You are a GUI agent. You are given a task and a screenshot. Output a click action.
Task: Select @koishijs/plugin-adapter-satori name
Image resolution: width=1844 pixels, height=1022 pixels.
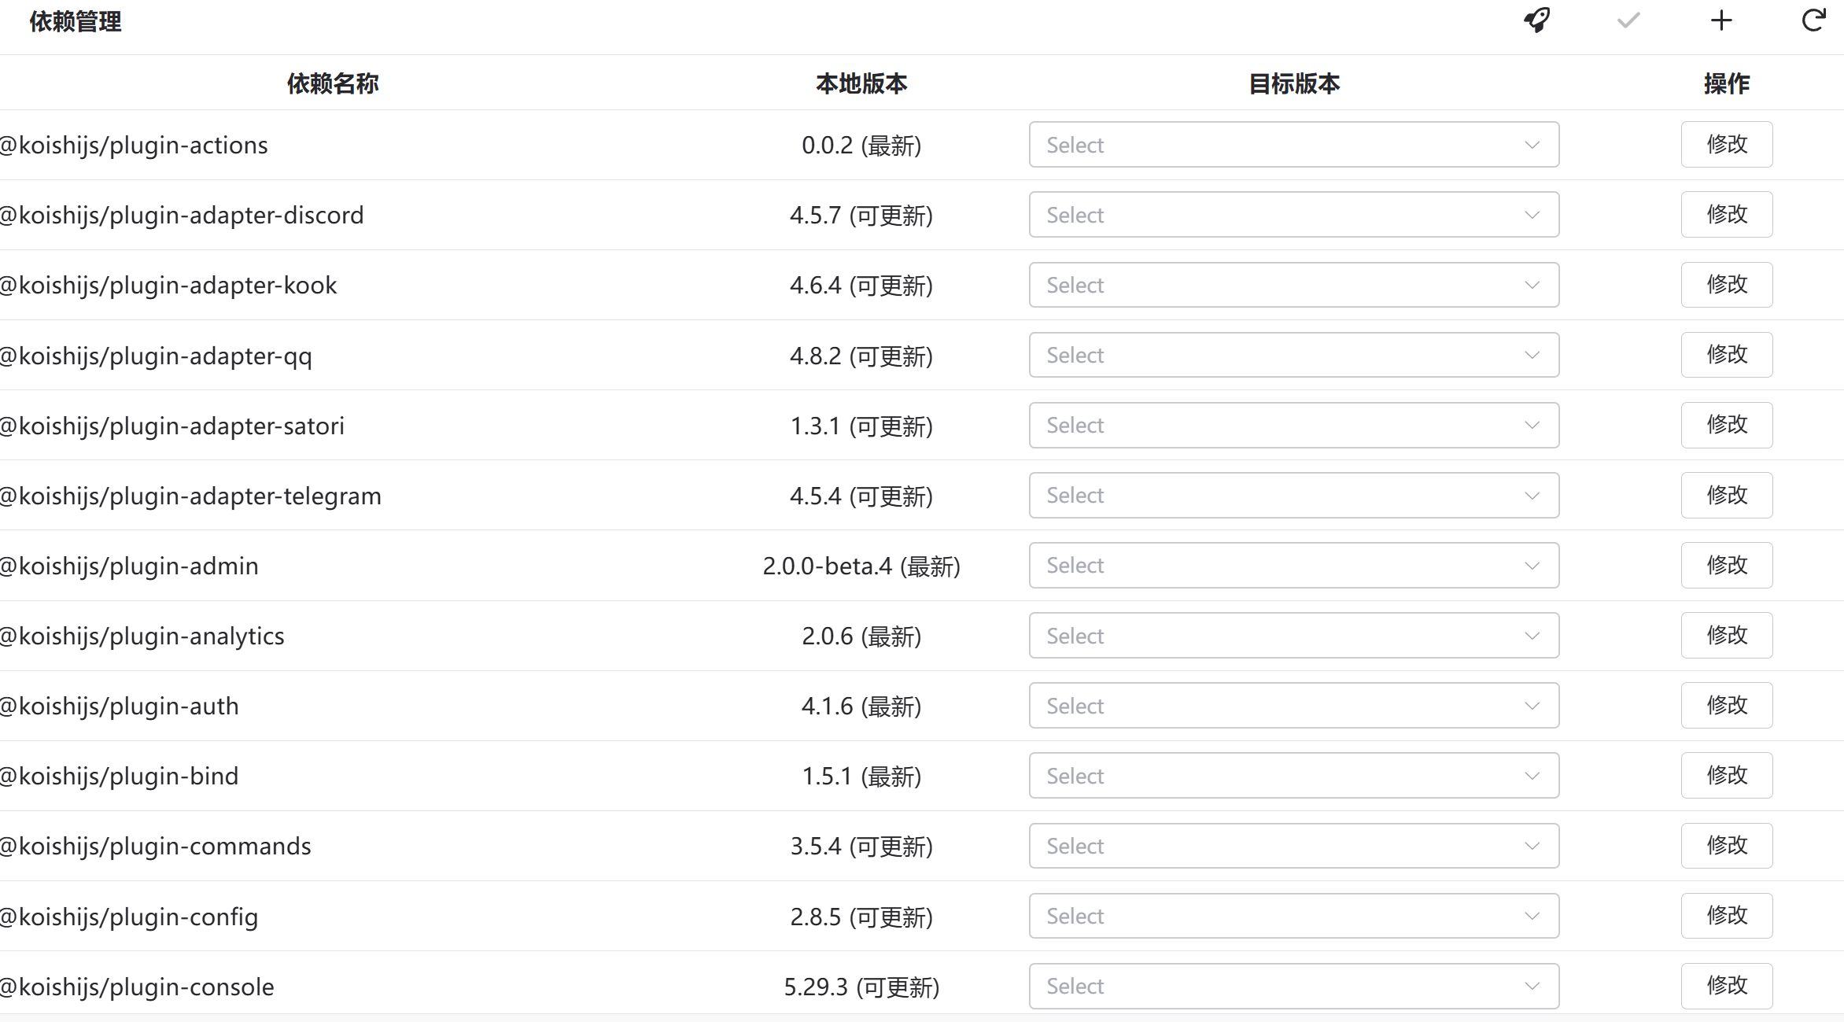(x=172, y=426)
